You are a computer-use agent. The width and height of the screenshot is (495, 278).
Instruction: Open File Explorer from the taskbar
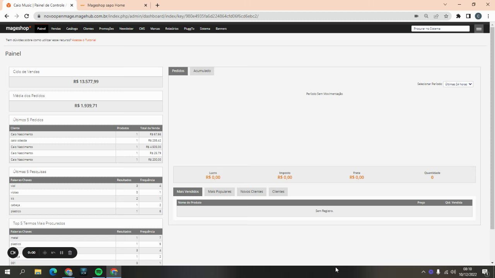point(38,272)
